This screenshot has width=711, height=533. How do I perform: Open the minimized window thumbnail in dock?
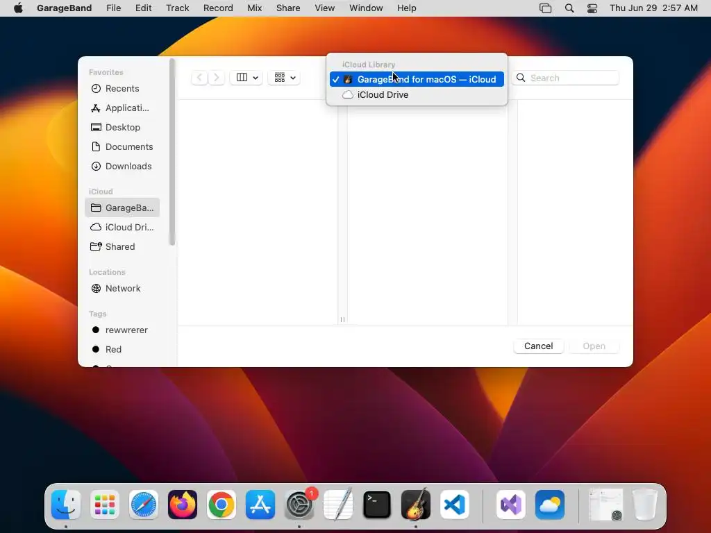[x=605, y=505]
